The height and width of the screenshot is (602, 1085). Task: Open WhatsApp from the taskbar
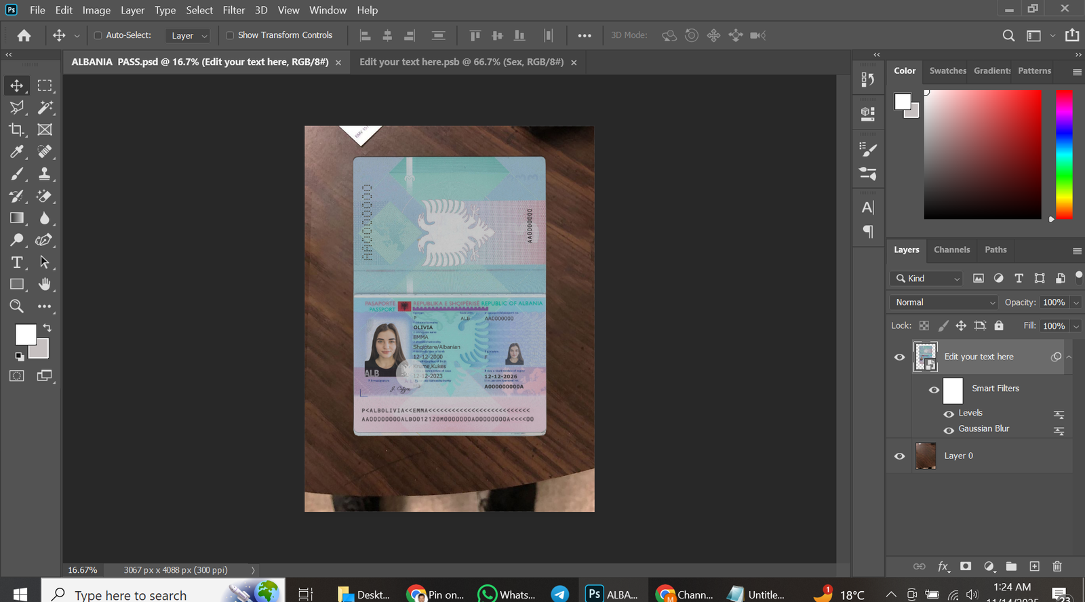[507, 594]
